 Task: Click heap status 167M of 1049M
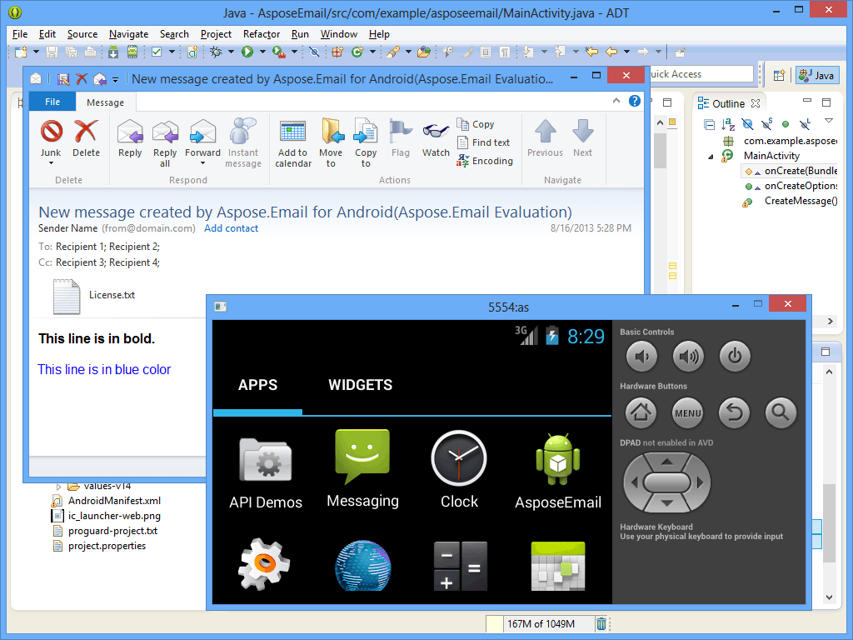coord(541,623)
